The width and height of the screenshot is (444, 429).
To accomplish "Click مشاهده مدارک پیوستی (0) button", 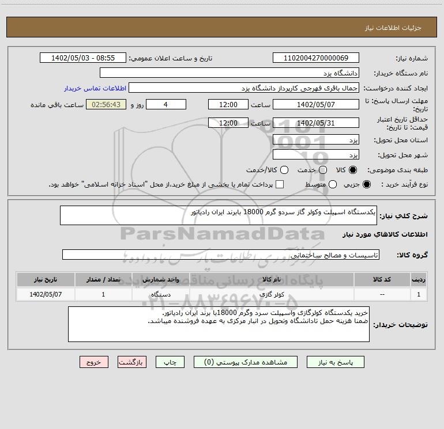I will pyautogui.click(x=246, y=362).
